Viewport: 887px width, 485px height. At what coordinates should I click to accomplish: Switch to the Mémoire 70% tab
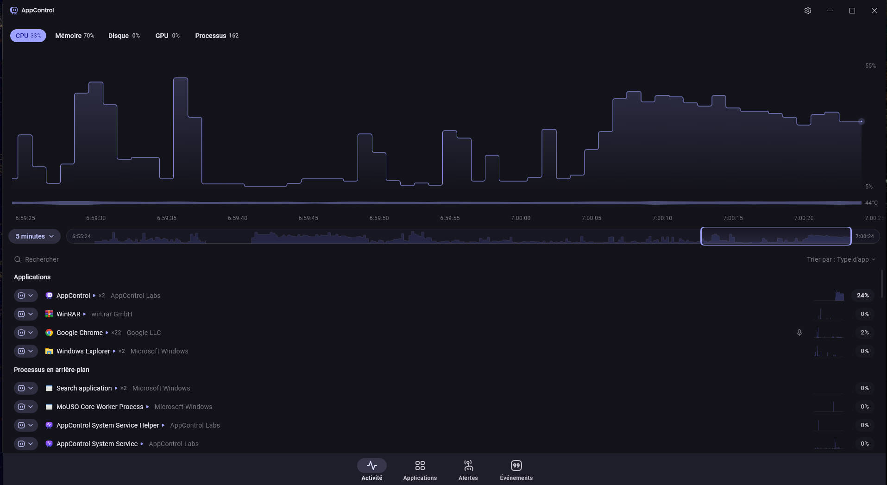coord(75,36)
